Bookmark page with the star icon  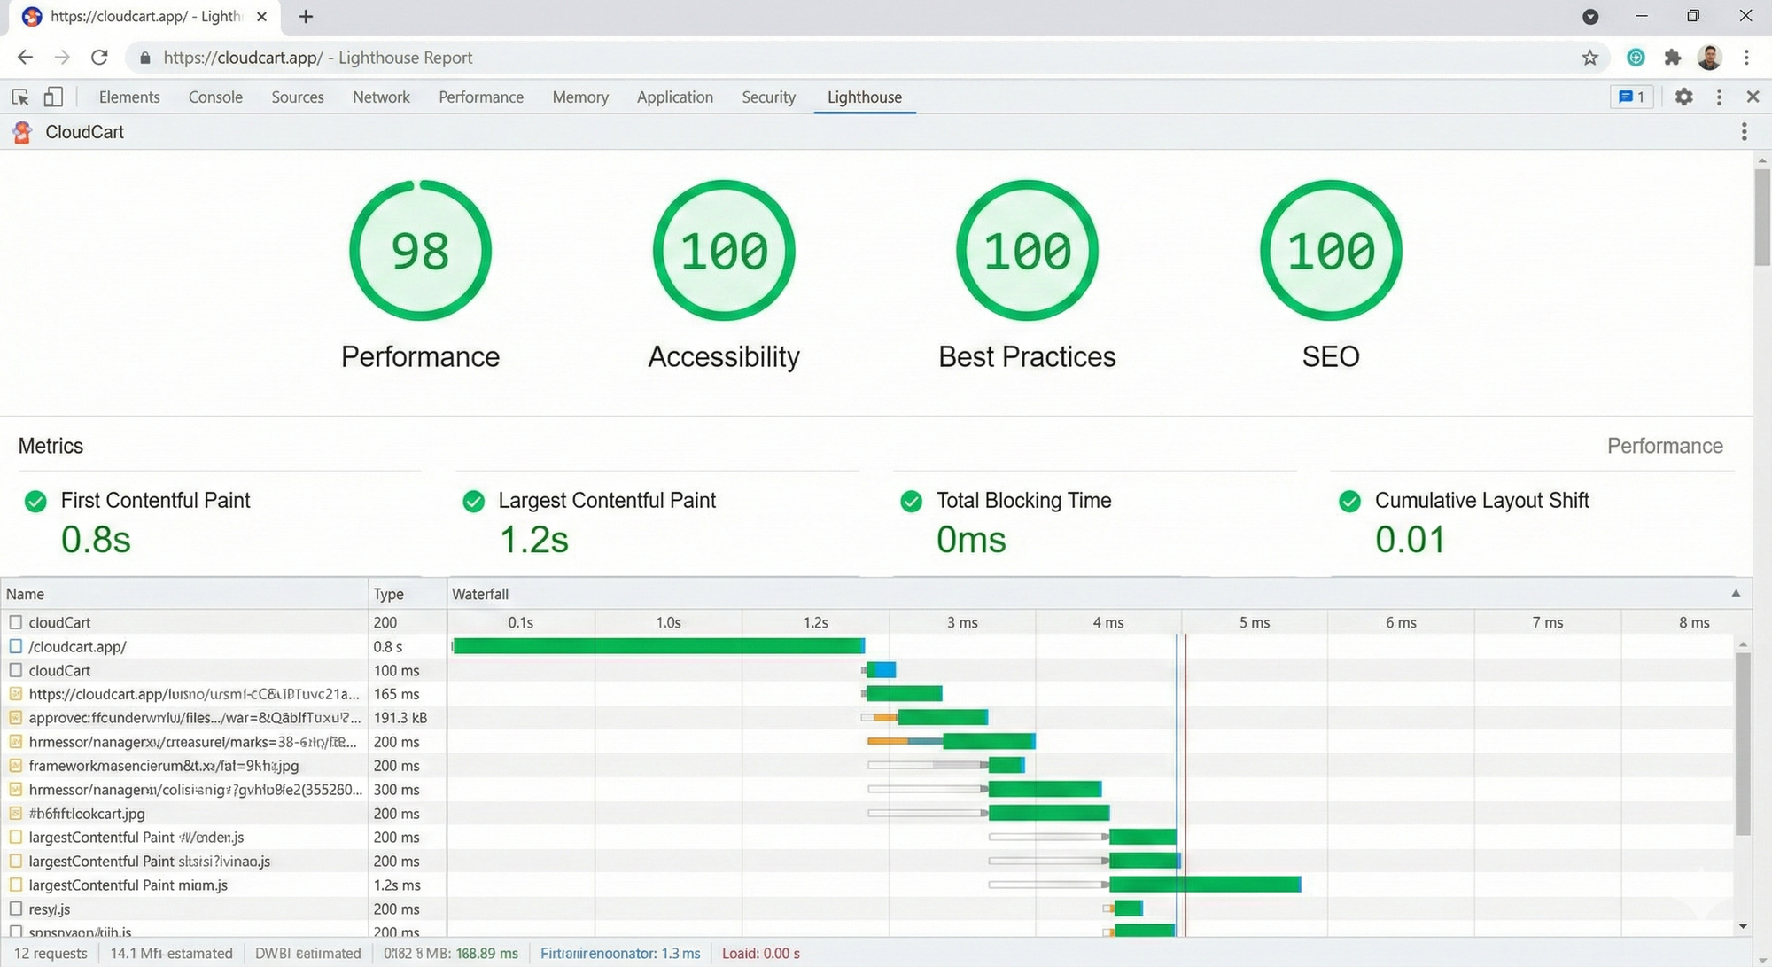[x=1589, y=58]
